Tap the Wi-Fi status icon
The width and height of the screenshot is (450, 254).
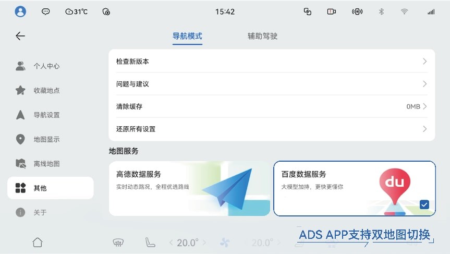(x=404, y=12)
